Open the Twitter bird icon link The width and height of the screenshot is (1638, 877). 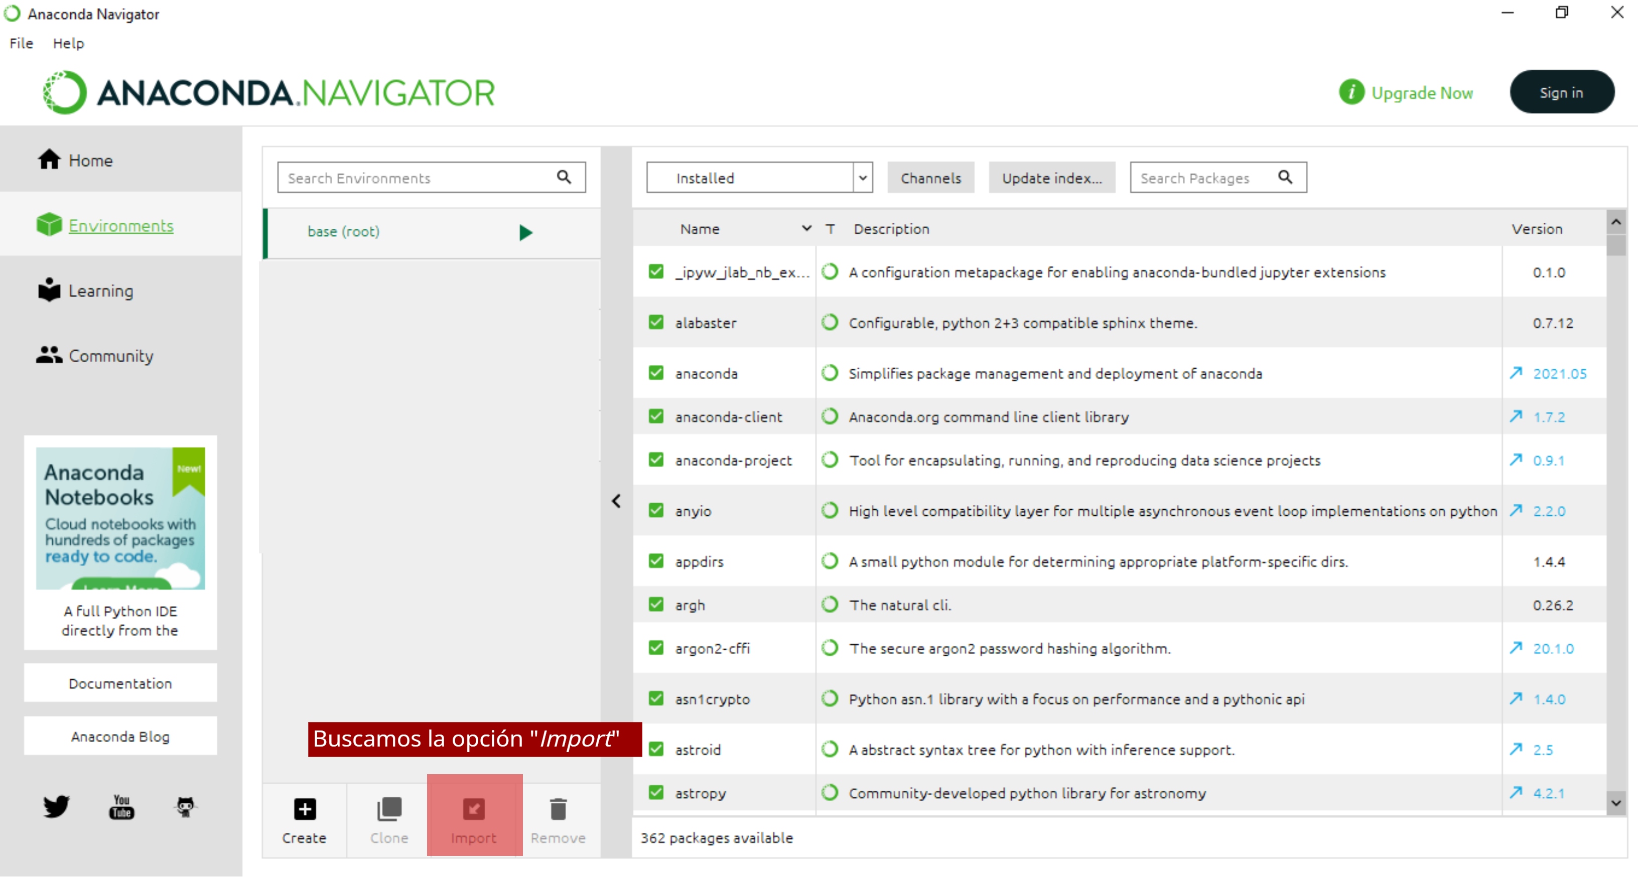[x=57, y=806]
